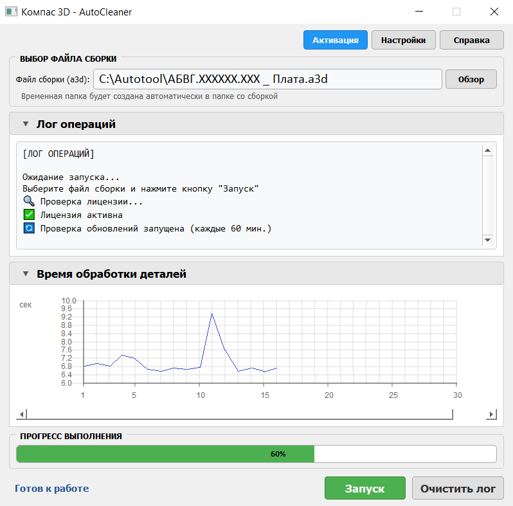This screenshot has width=513, height=506.
Task: Minimize the AutoCleaner window
Action: [x=419, y=12]
